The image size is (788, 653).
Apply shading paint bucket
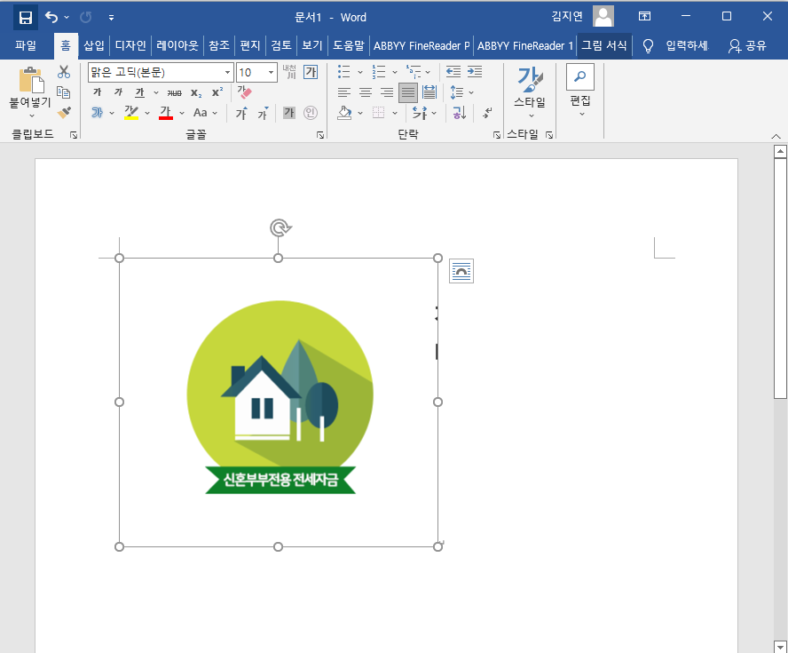point(344,113)
